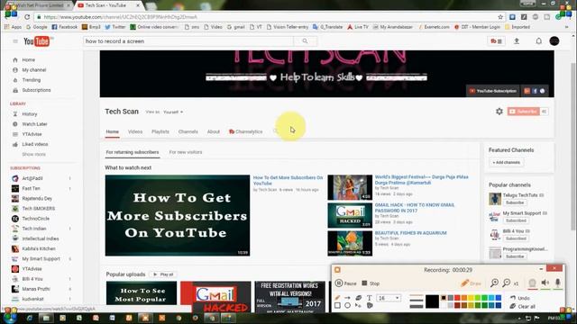Click the how to record a screen search field
The image size is (577, 324).
point(188,41)
